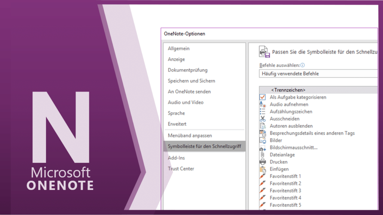383x215 pixels.
Task: Pick the 'Audio aufnehmen' command label
Action: click(x=289, y=105)
